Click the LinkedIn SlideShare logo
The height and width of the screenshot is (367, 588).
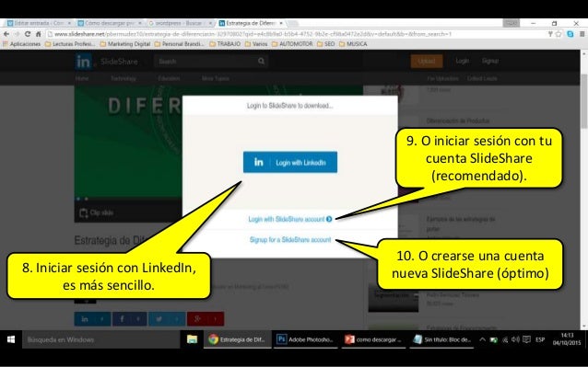[107, 62]
